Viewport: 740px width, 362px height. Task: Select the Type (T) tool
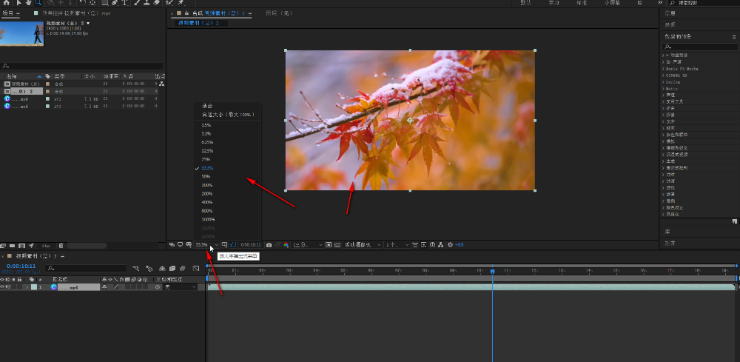coord(124,3)
